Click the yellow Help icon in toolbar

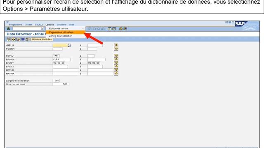121,29
